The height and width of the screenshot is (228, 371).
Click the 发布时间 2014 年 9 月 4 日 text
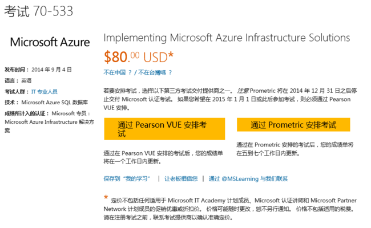tap(38, 70)
